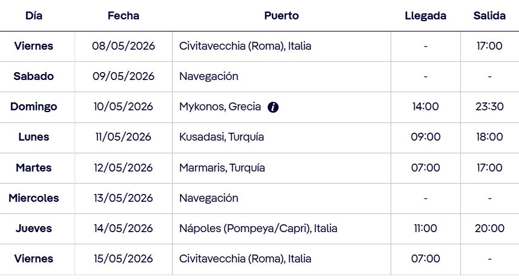Click Civitavecchia port on 15/05/2026 row
Screen dimensions: 519x280
[245, 259]
